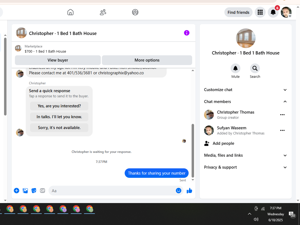Open the Facebook Home icon
Image resolution: width=300 pixels, height=225 pixels.
pos(70,12)
